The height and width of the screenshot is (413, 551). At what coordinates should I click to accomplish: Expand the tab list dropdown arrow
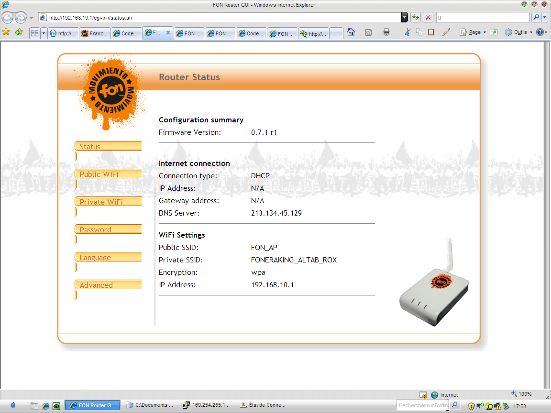point(44,33)
